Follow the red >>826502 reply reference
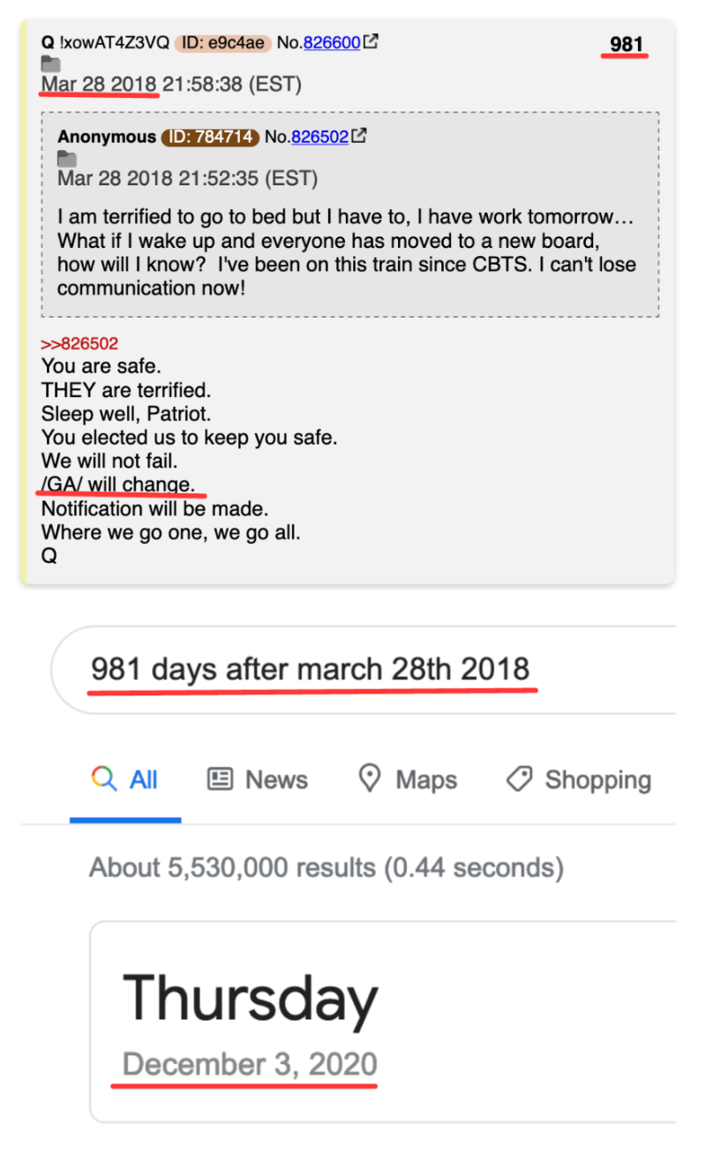 pos(79,344)
